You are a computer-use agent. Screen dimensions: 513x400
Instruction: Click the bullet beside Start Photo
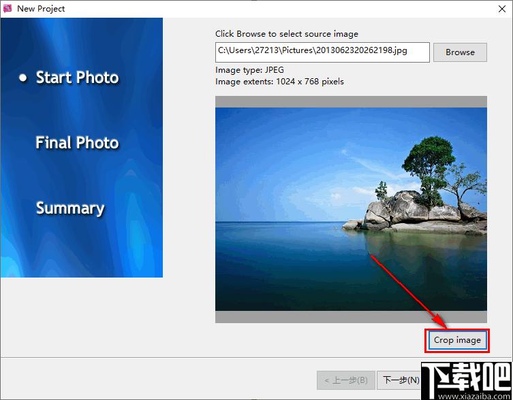pos(23,78)
